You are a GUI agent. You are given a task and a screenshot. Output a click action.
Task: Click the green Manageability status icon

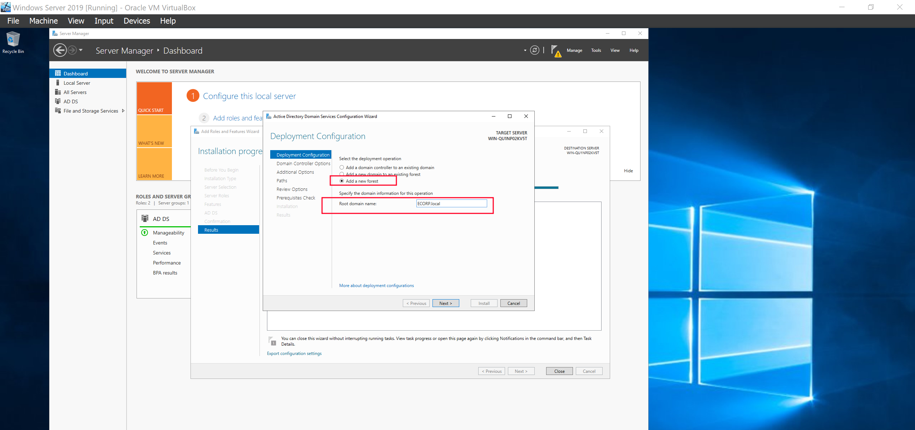pos(144,232)
